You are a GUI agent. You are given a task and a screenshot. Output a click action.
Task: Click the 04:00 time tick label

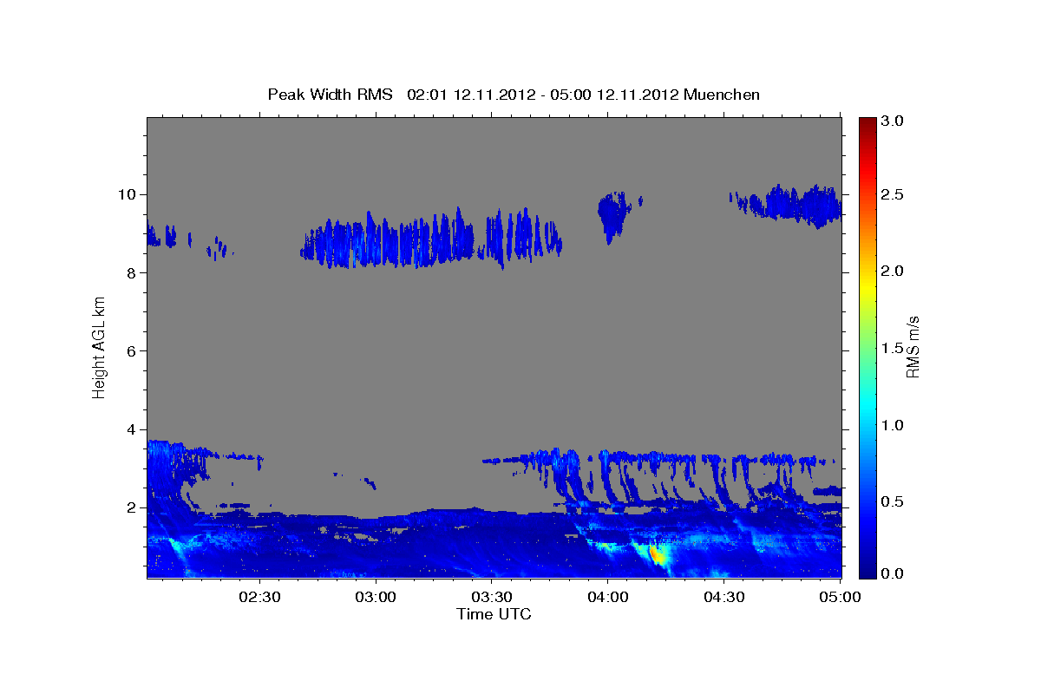click(x=606, y=597)
